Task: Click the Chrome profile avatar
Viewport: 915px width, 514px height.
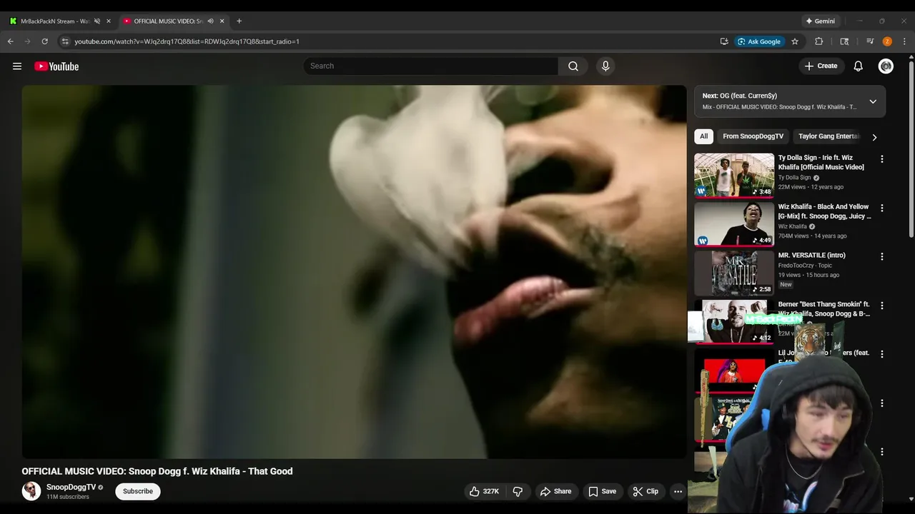Action: pyautogui.click(x=887, y=41)
